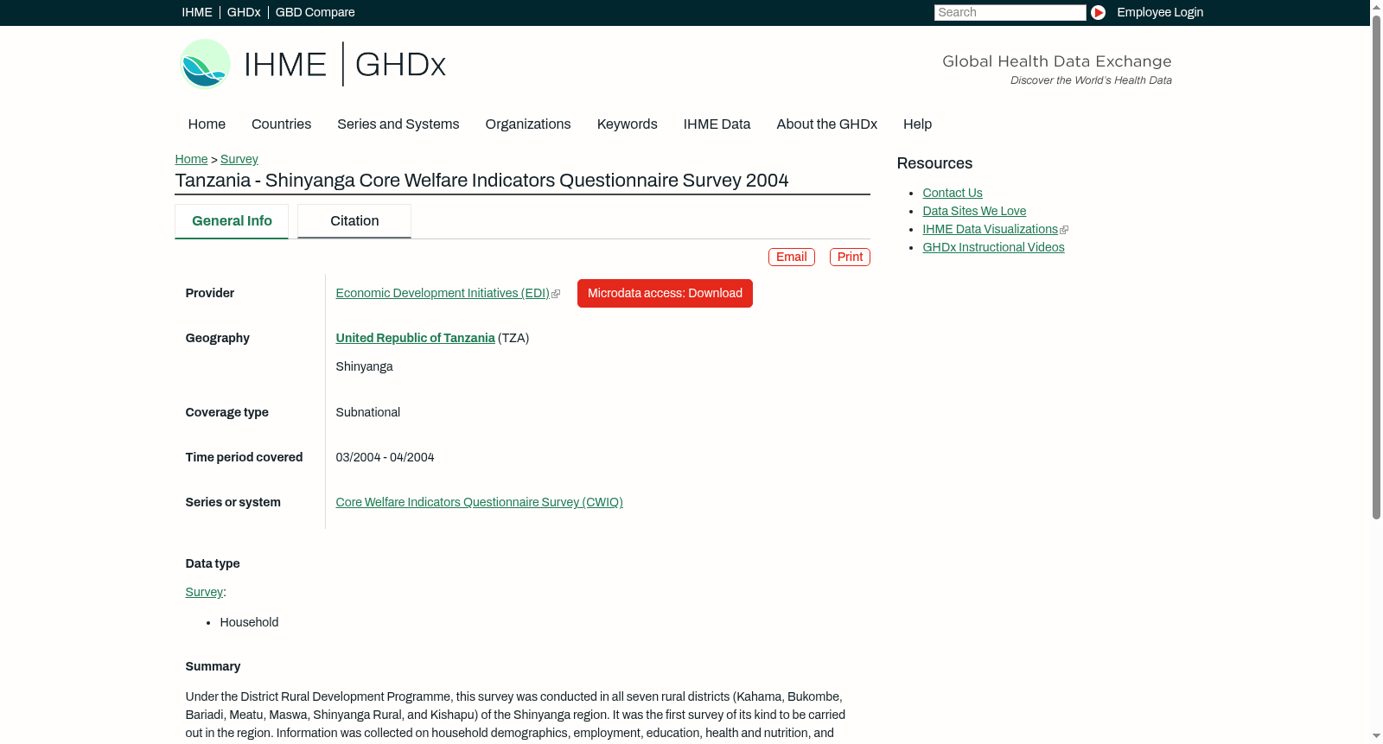
Task: Click Employee Login
Action: click(1160, 12)
